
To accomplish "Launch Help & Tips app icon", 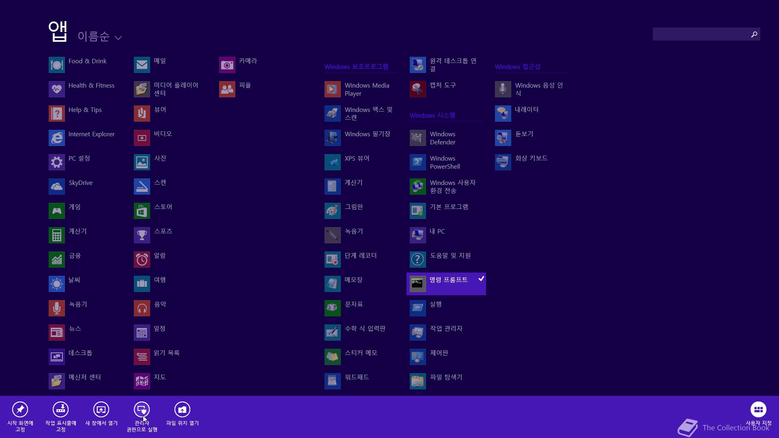I will coord(57,114).
